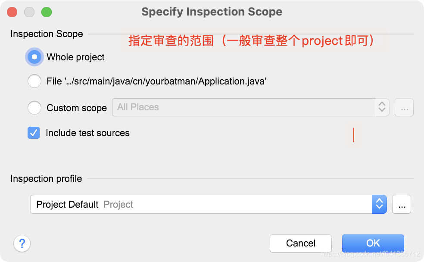Screen dimensions: 424x262
Task: Uncheck Include test sources checkbox
Action: [x=34, y=133]
